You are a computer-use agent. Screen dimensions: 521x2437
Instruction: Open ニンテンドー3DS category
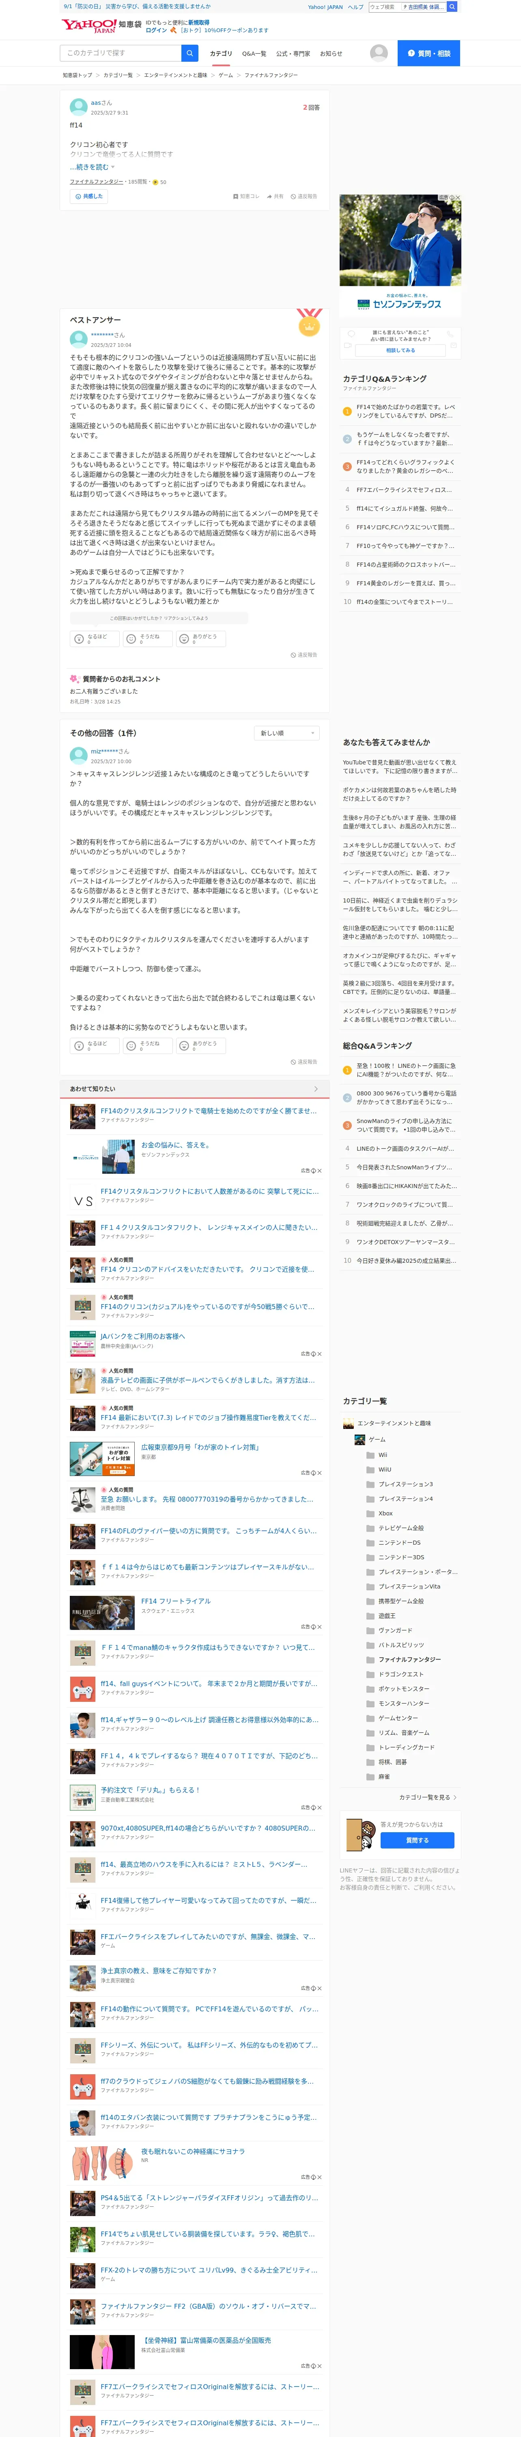click(402, 1557)
